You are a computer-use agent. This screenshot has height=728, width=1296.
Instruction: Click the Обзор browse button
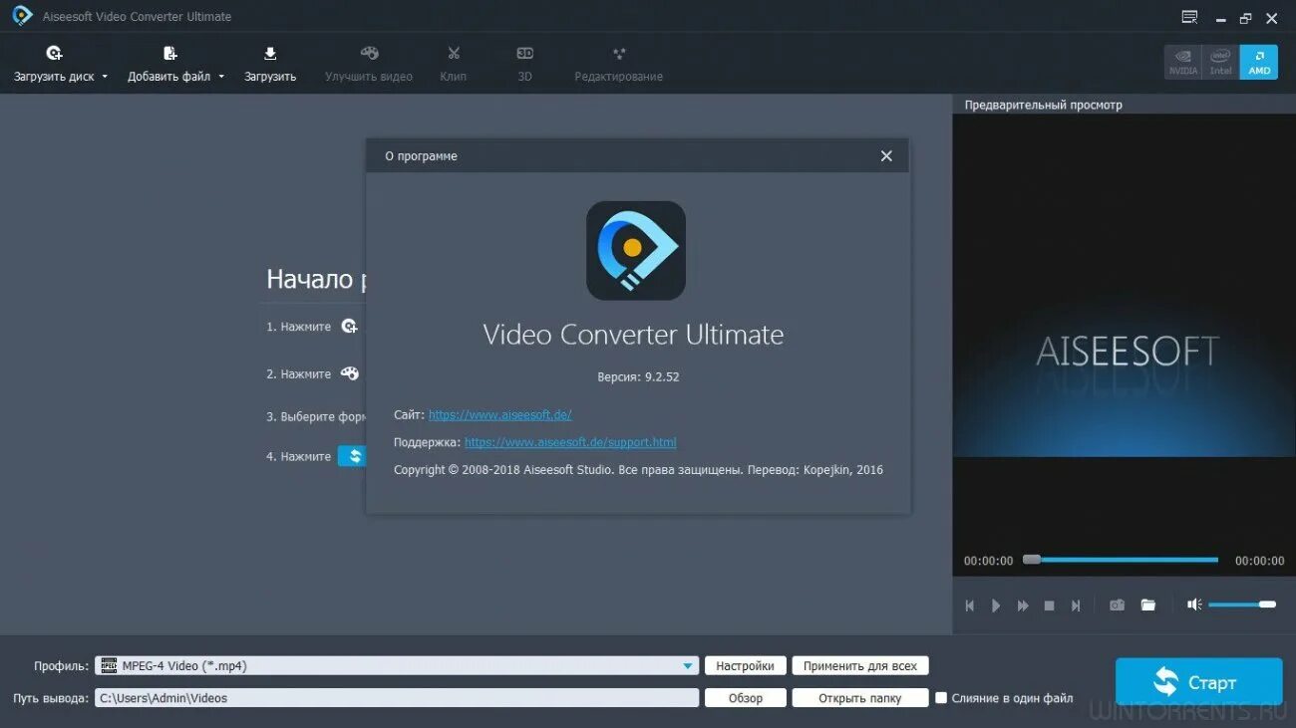(746, 698)
